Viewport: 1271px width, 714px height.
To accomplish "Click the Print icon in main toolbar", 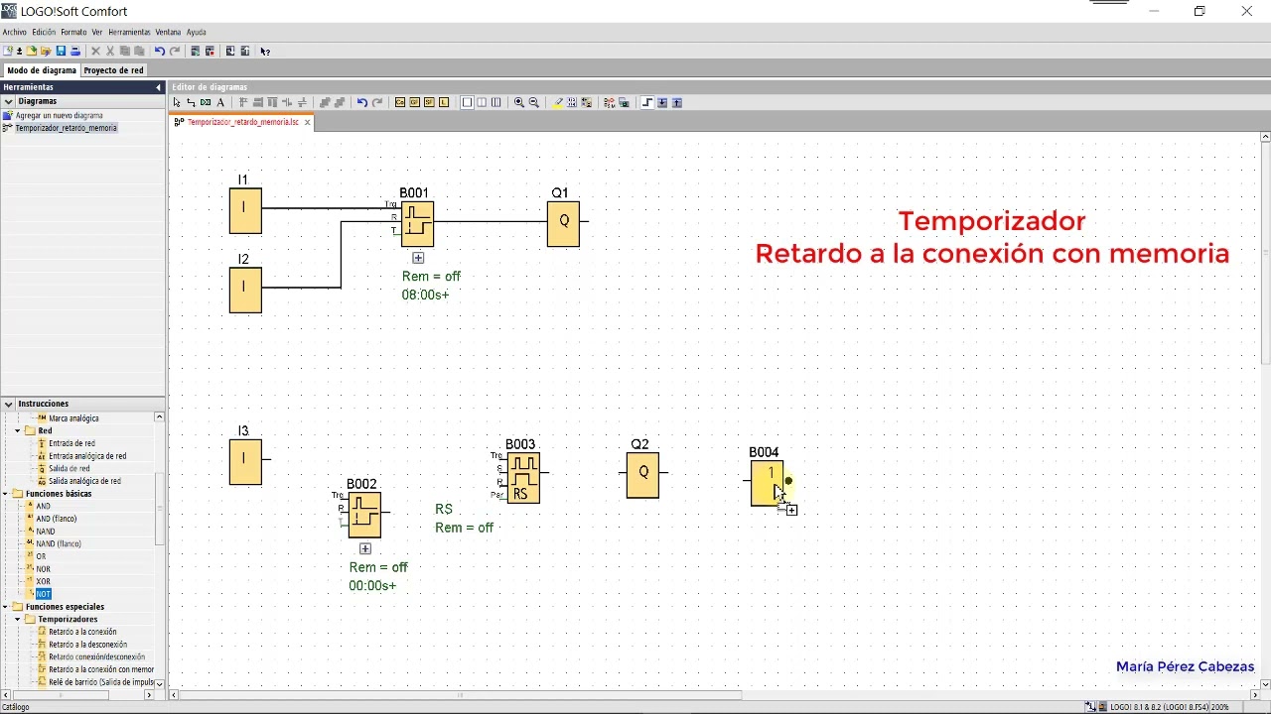I will [x=75, y=51].
